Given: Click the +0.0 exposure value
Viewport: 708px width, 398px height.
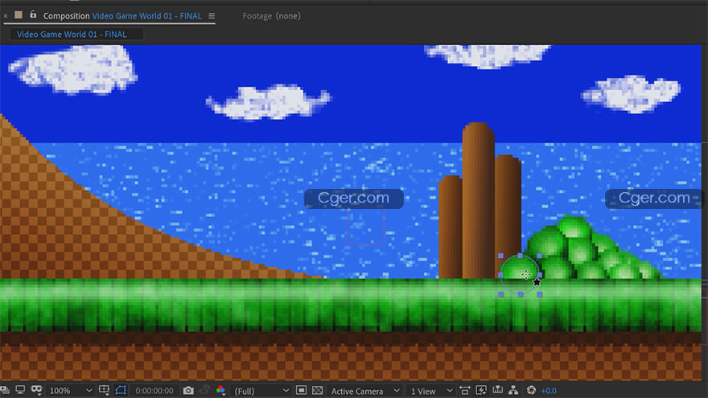Looking at the screenshot, I should (549, 391).
